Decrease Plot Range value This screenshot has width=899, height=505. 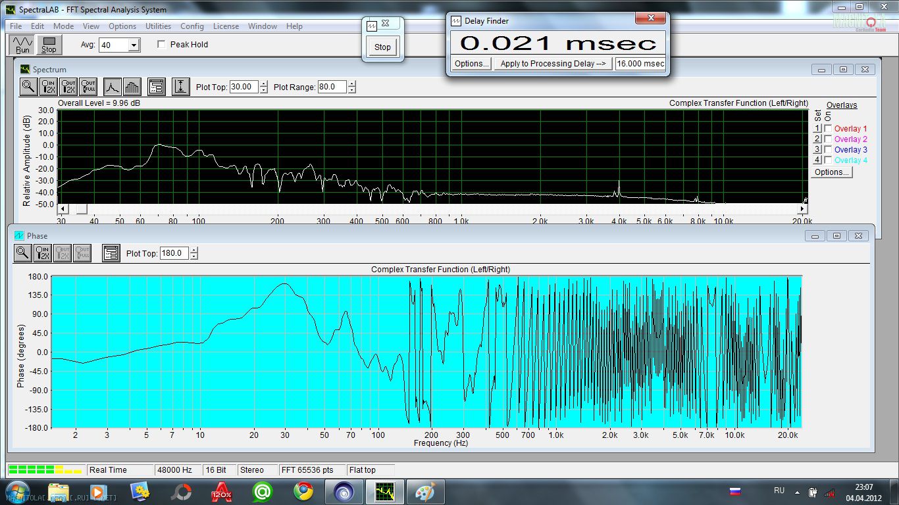[x=352, y=90]
